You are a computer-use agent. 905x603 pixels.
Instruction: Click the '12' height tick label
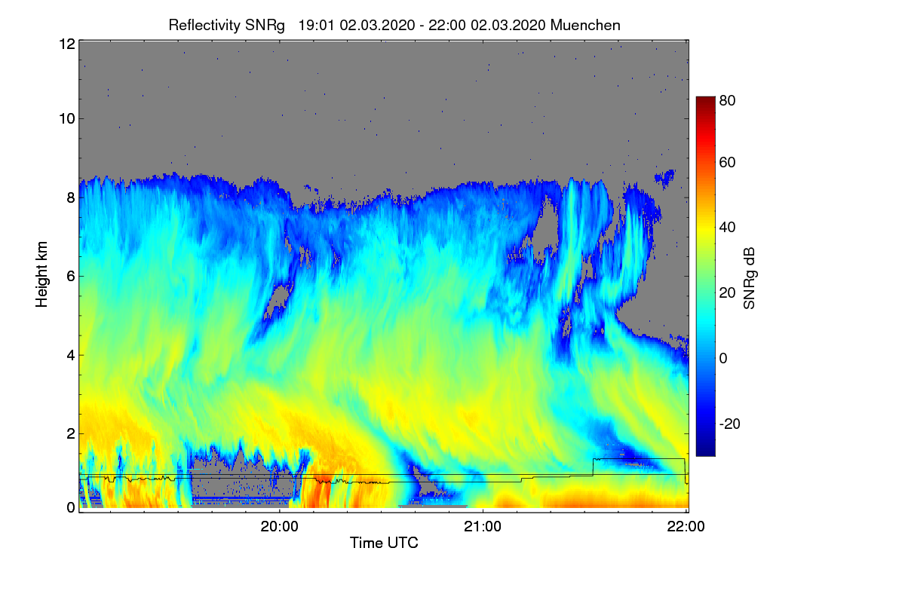point(66,43)
